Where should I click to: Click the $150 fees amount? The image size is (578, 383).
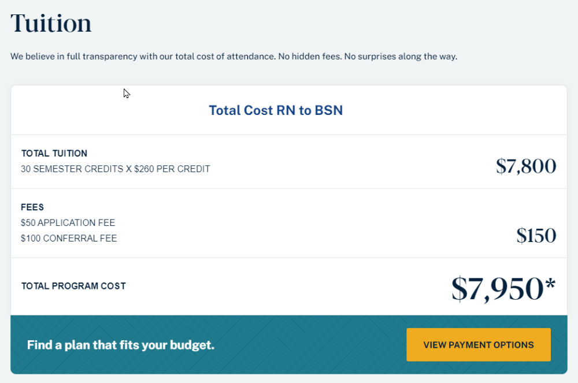(x=536, y=235)
